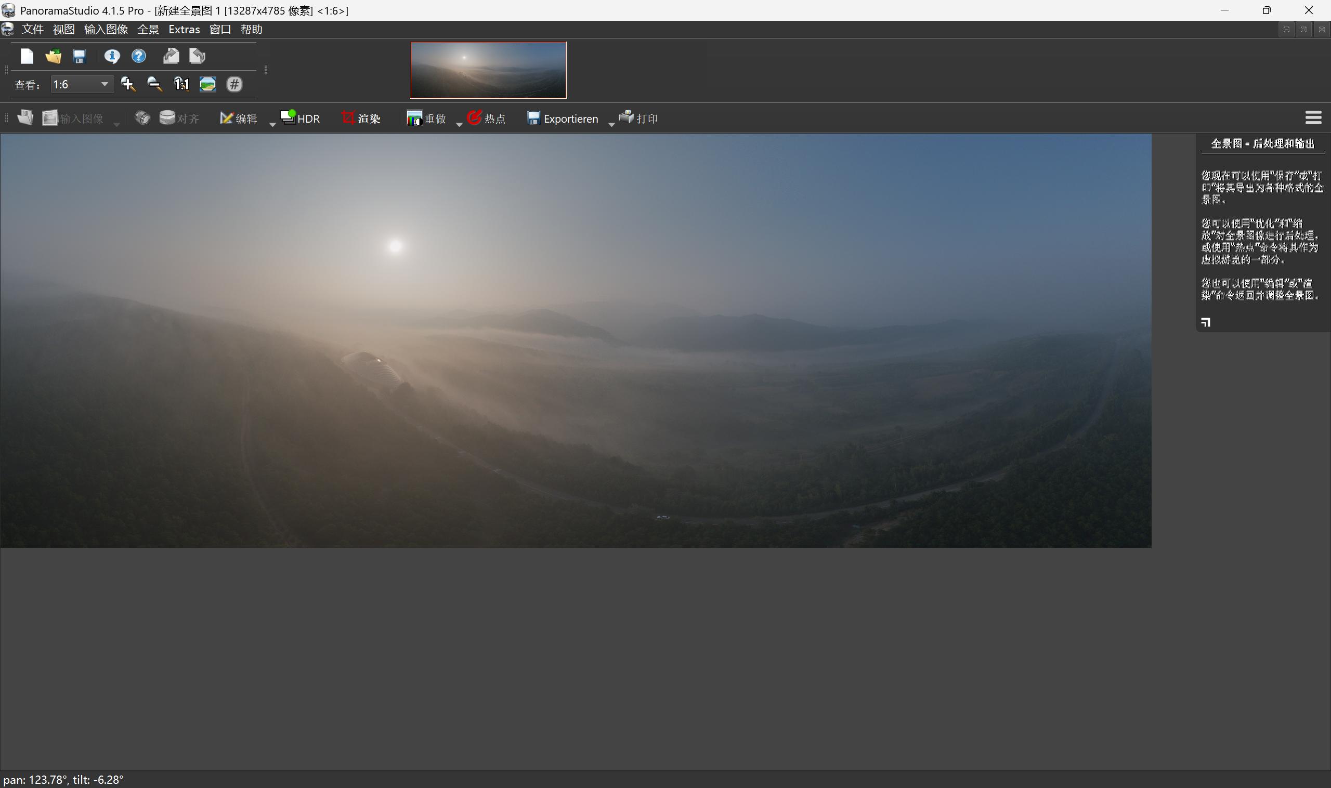Open the 文件 menu
Image resolution: width=1331 pixels, height=788 pixels.
point(33,29)
